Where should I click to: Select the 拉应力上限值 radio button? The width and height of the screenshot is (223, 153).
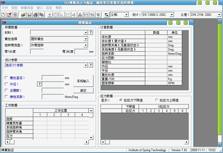(156, 100)
